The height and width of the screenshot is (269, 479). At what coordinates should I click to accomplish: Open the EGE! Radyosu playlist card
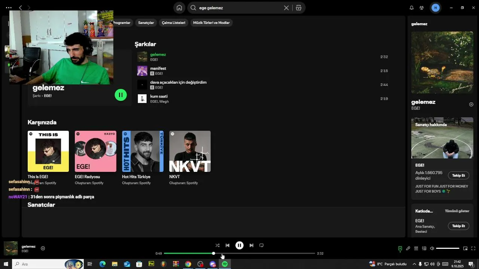coord(95,158)
